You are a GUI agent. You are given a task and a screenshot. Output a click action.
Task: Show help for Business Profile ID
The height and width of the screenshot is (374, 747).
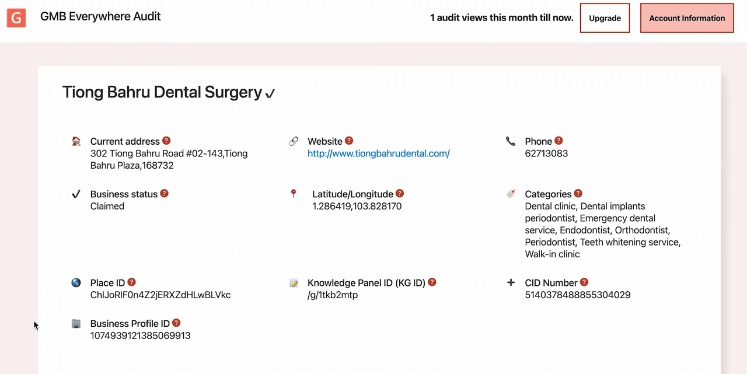click(176, 323)
